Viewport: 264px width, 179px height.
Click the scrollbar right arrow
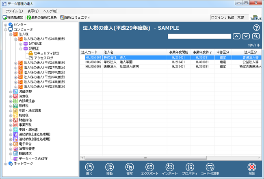pyautogui.click(x=259, y=158)
